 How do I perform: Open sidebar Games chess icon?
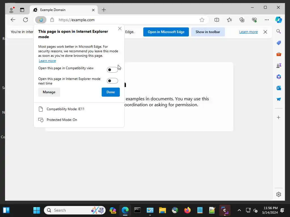[x=279, y=66]
